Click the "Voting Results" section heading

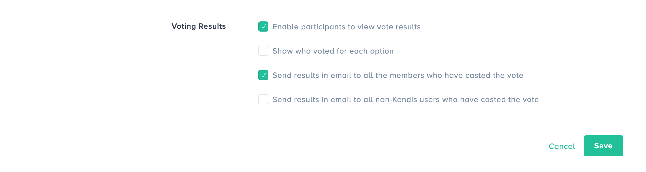coord(198,26)
